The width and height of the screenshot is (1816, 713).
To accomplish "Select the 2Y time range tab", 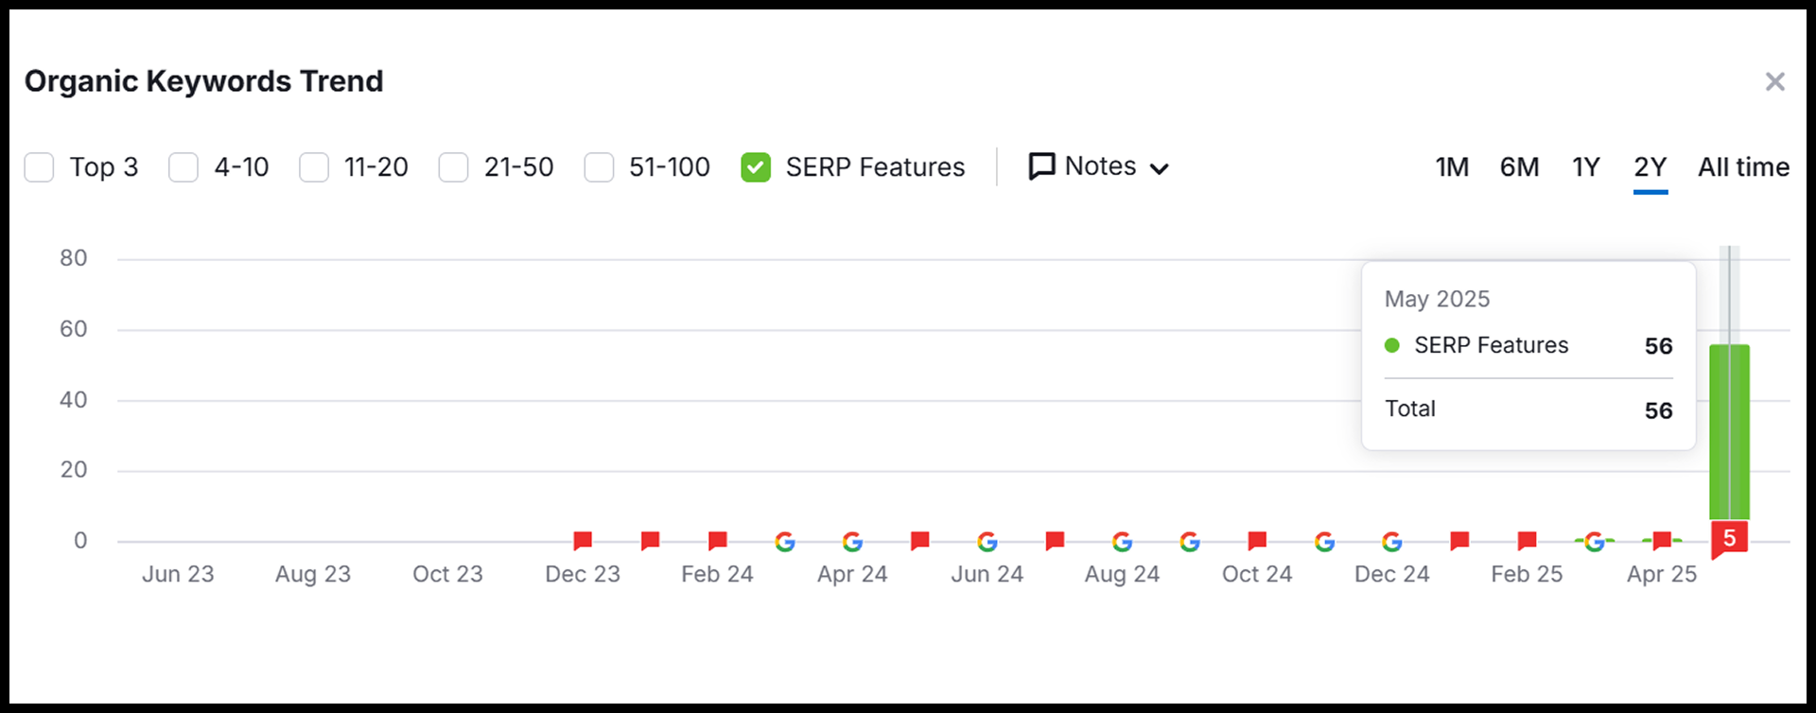I will point(1650,167).
